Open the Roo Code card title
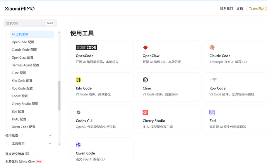Viewport: 267px width, 163px height. pos(217,88)
